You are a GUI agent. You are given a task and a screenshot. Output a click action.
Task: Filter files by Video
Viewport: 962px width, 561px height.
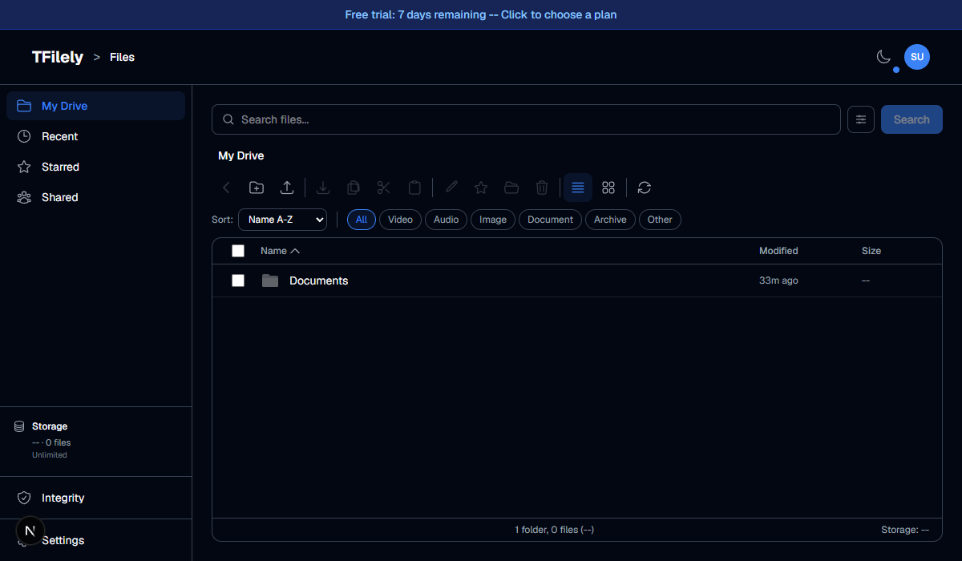400,220
